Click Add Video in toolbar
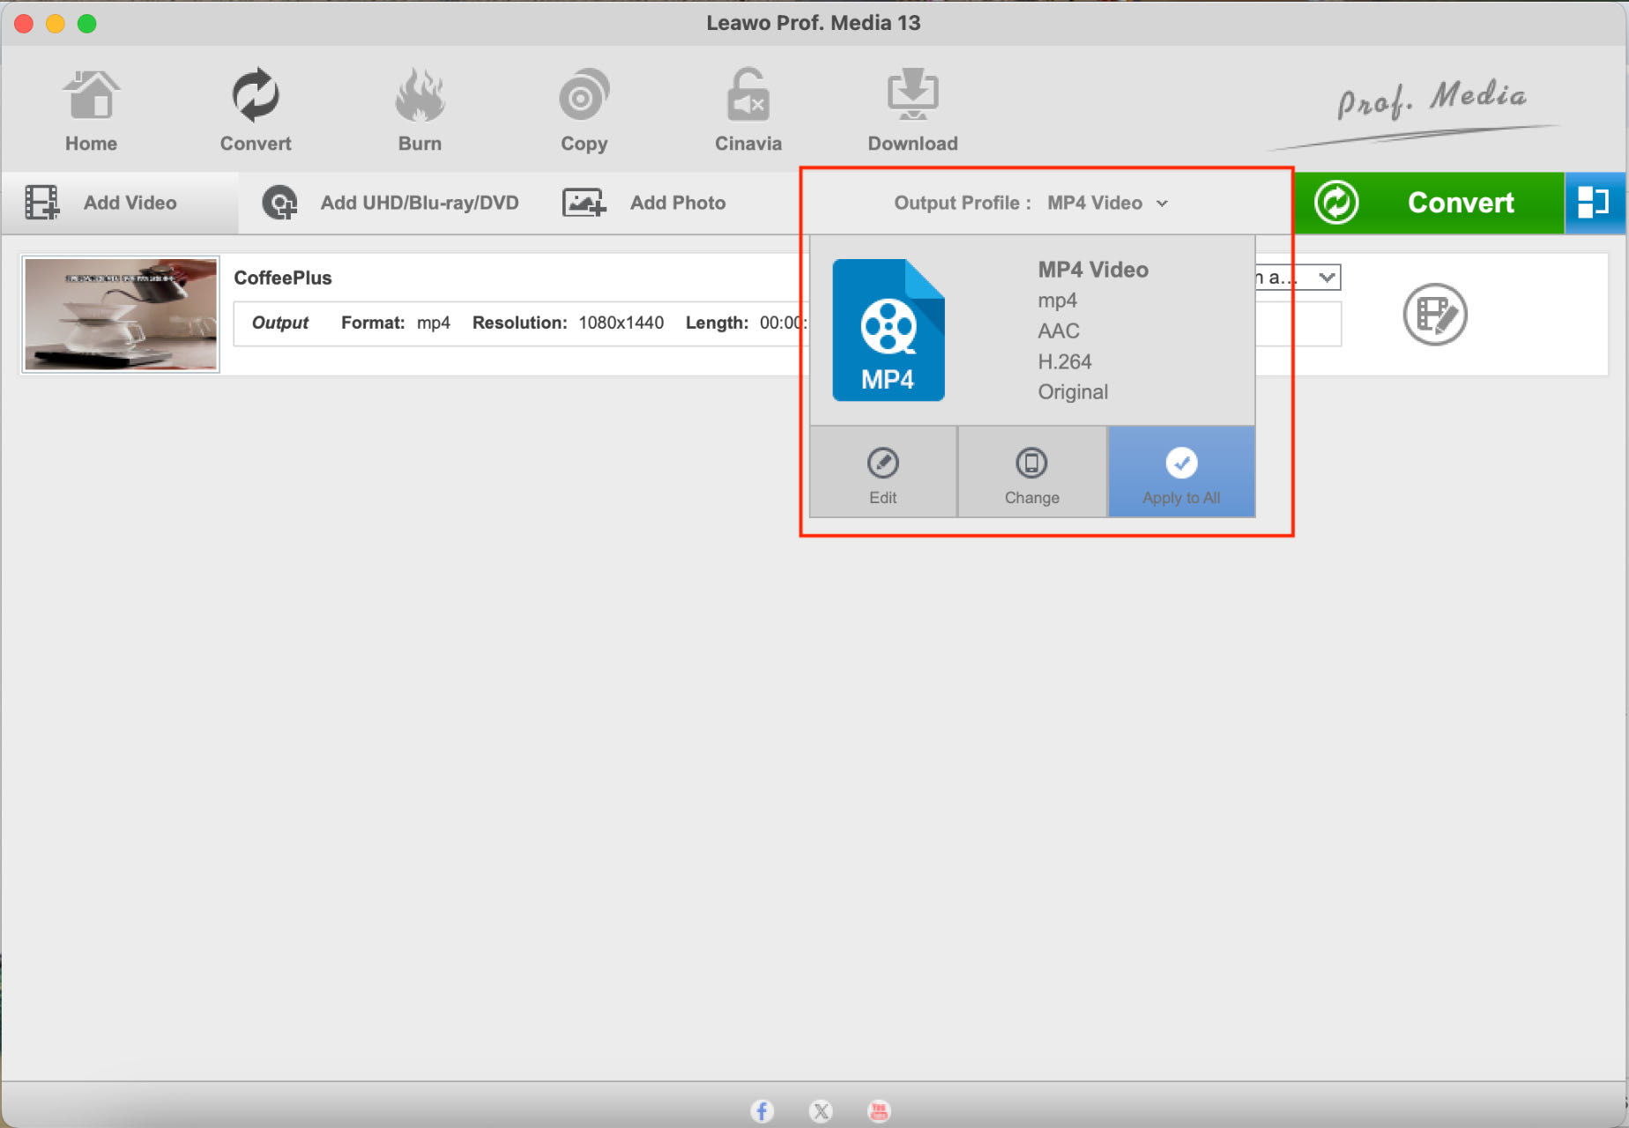1629x1128 pixels. (x=100, y=203)
